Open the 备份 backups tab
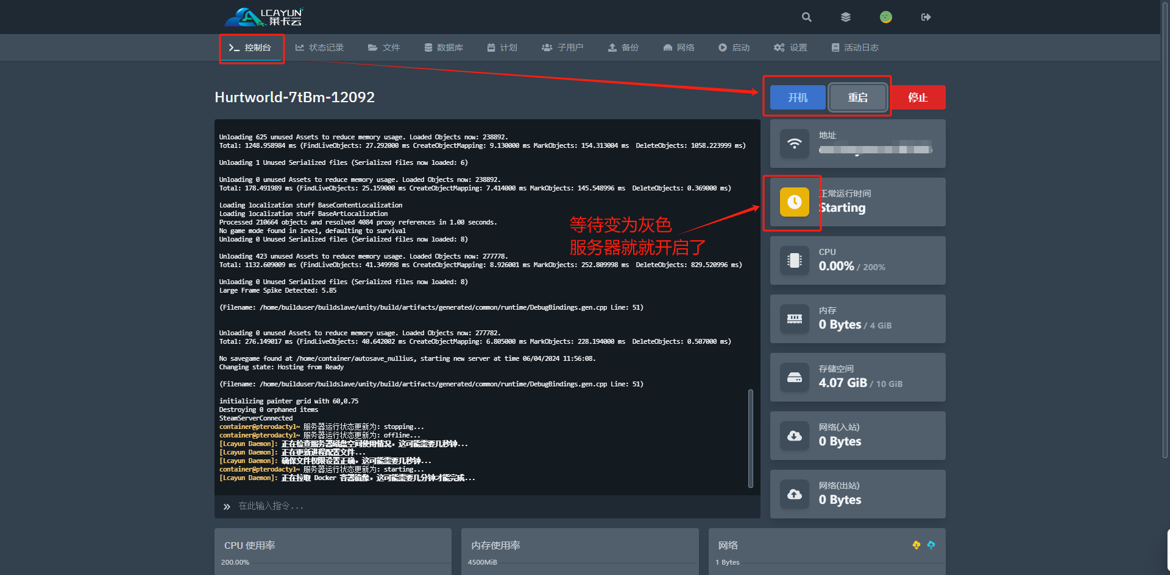 [x=623, y=47]
